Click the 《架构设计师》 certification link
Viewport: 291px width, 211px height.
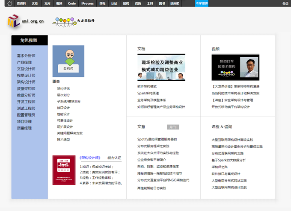pos(90,158)
